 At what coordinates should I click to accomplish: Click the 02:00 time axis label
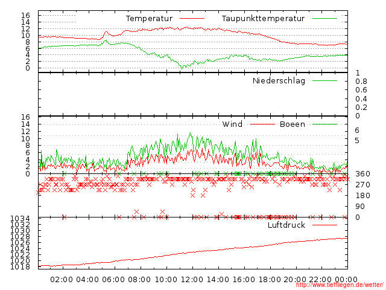click(62, 280)
